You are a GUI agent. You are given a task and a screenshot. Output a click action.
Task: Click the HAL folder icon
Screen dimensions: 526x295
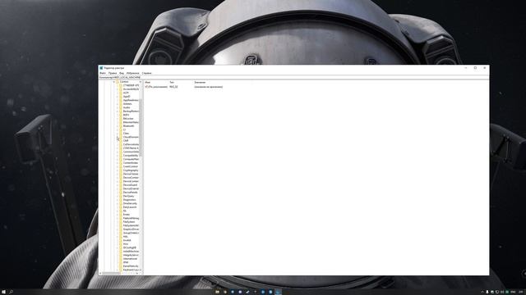point(121,237)
